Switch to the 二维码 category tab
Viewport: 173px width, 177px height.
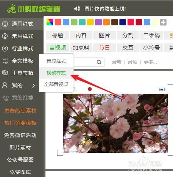click(x=151, y=35)
